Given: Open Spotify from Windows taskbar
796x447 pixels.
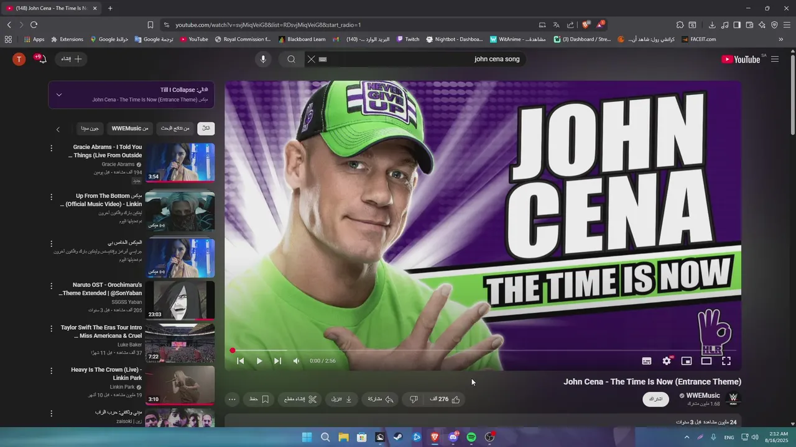Looking at the screenshot, I should (471, 437).
